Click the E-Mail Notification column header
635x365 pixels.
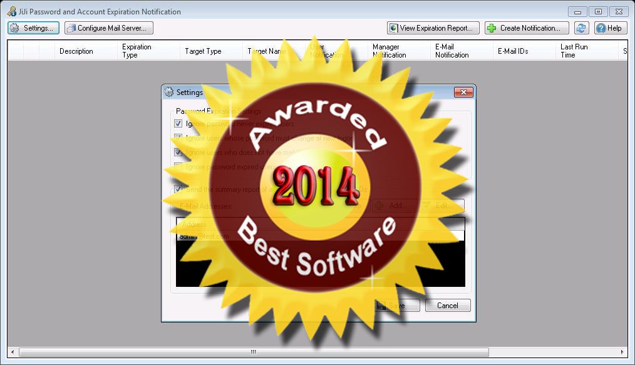coord(462,51)
